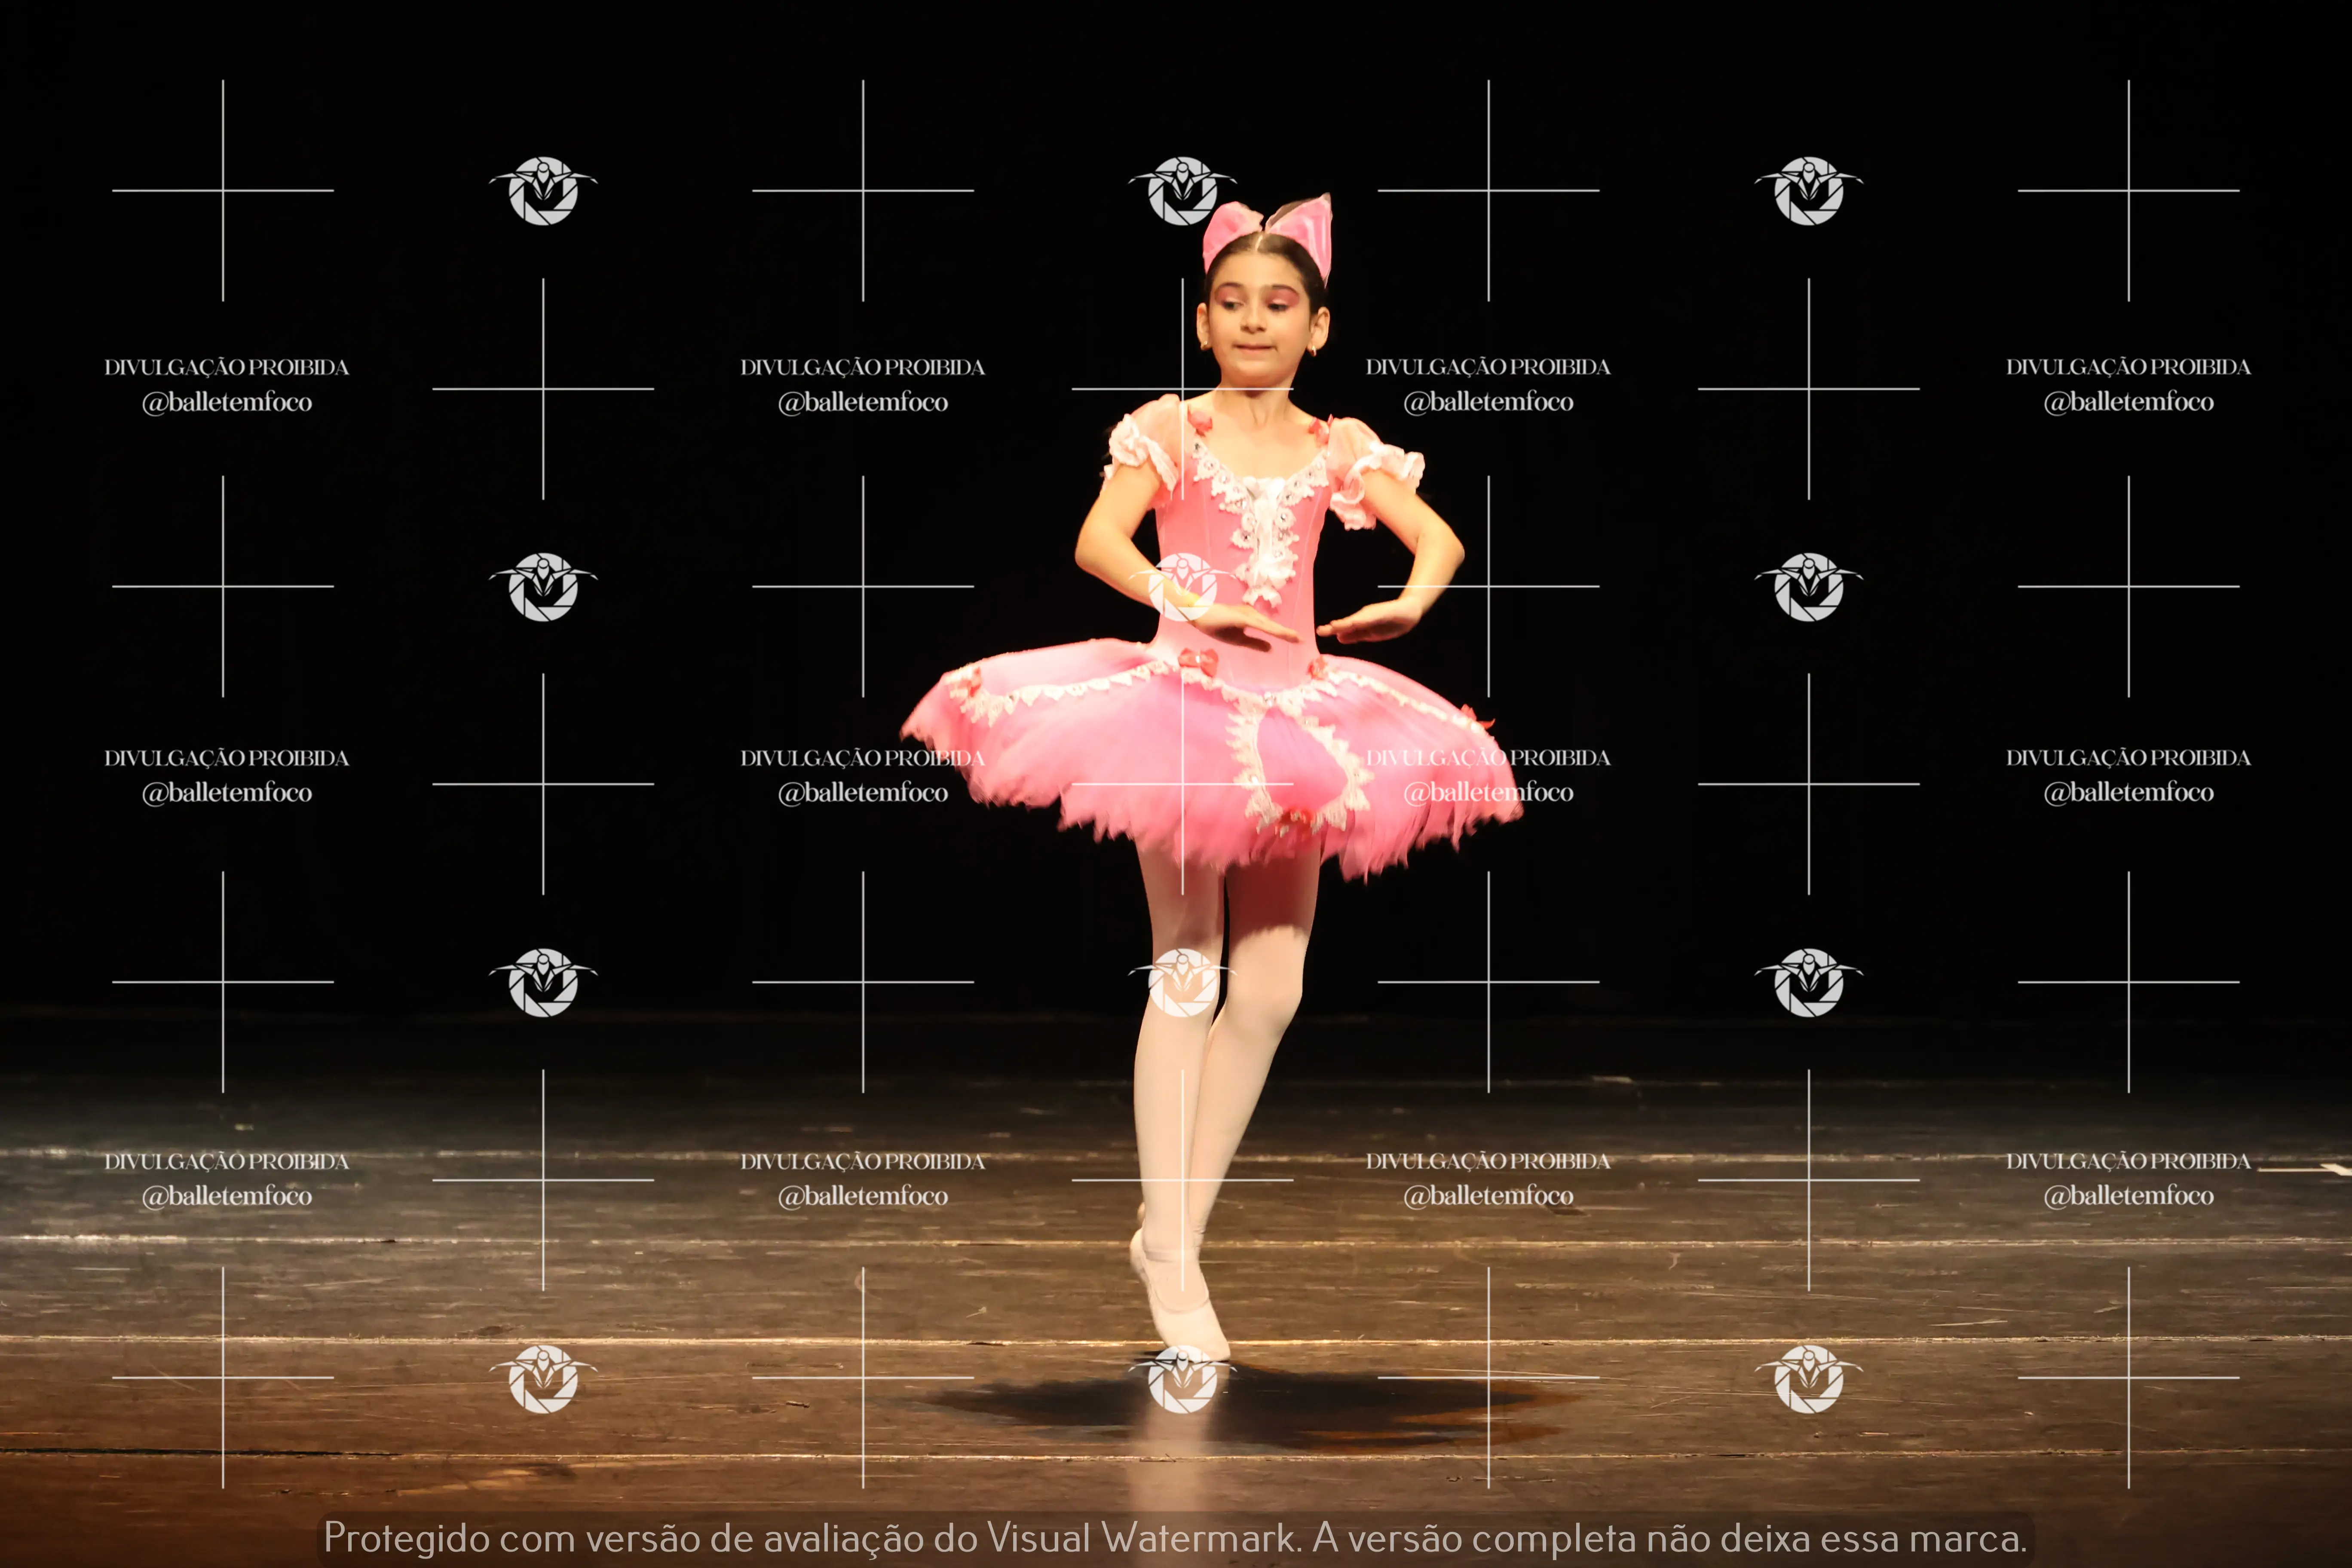2352x1568 pixels.
Task: Click the @balletemfoco handle overlapping the tutu
Action: click(1488, 792)
